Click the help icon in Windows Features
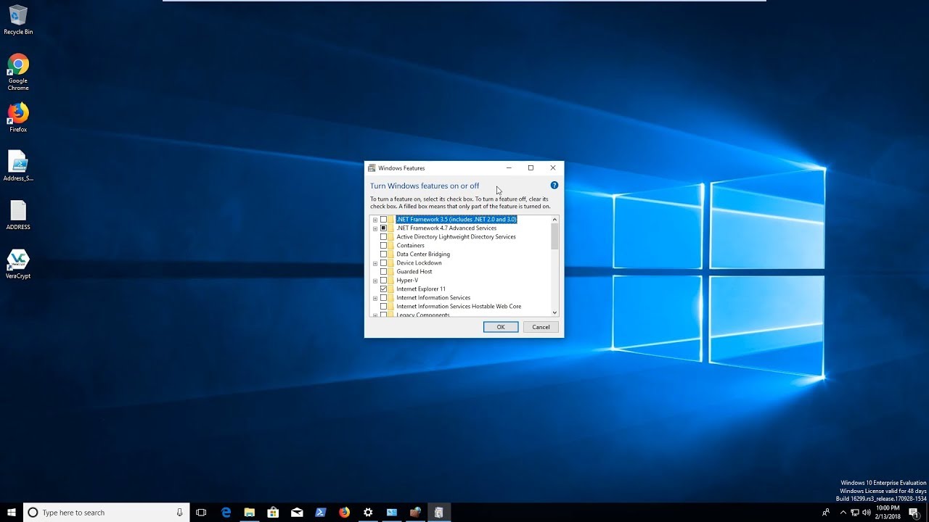929x522 pixels. click(x=554, y=186)
